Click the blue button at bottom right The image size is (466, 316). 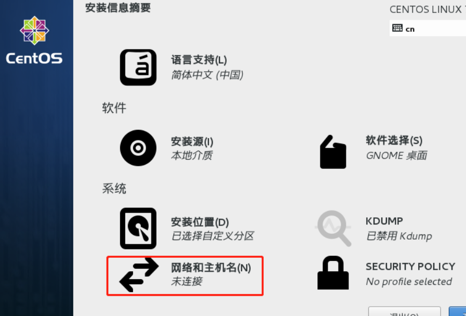[457, 311]
